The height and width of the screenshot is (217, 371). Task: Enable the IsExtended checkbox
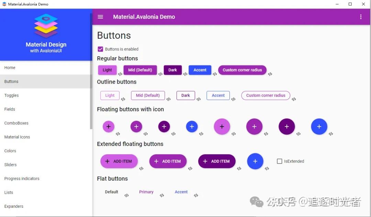279,161
